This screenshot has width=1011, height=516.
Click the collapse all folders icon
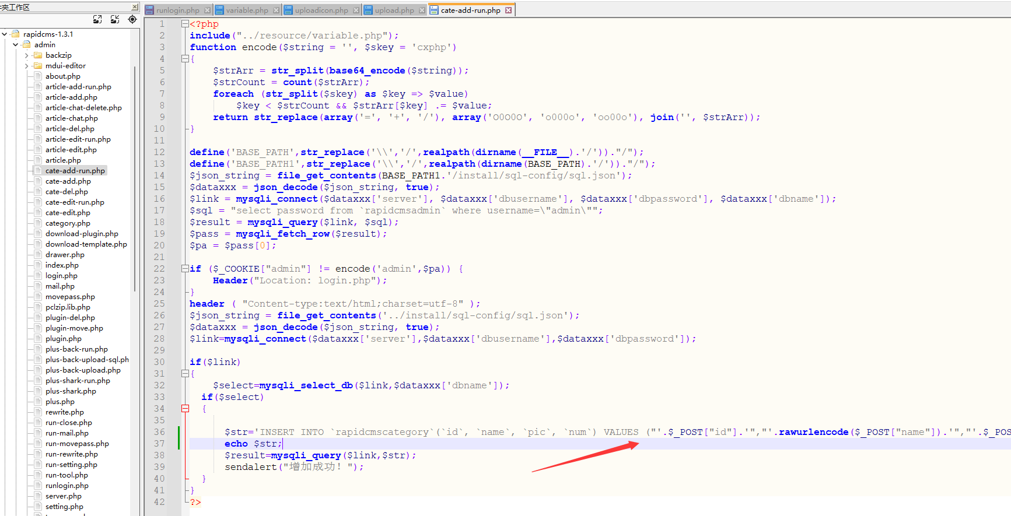[x=115, y=19]
